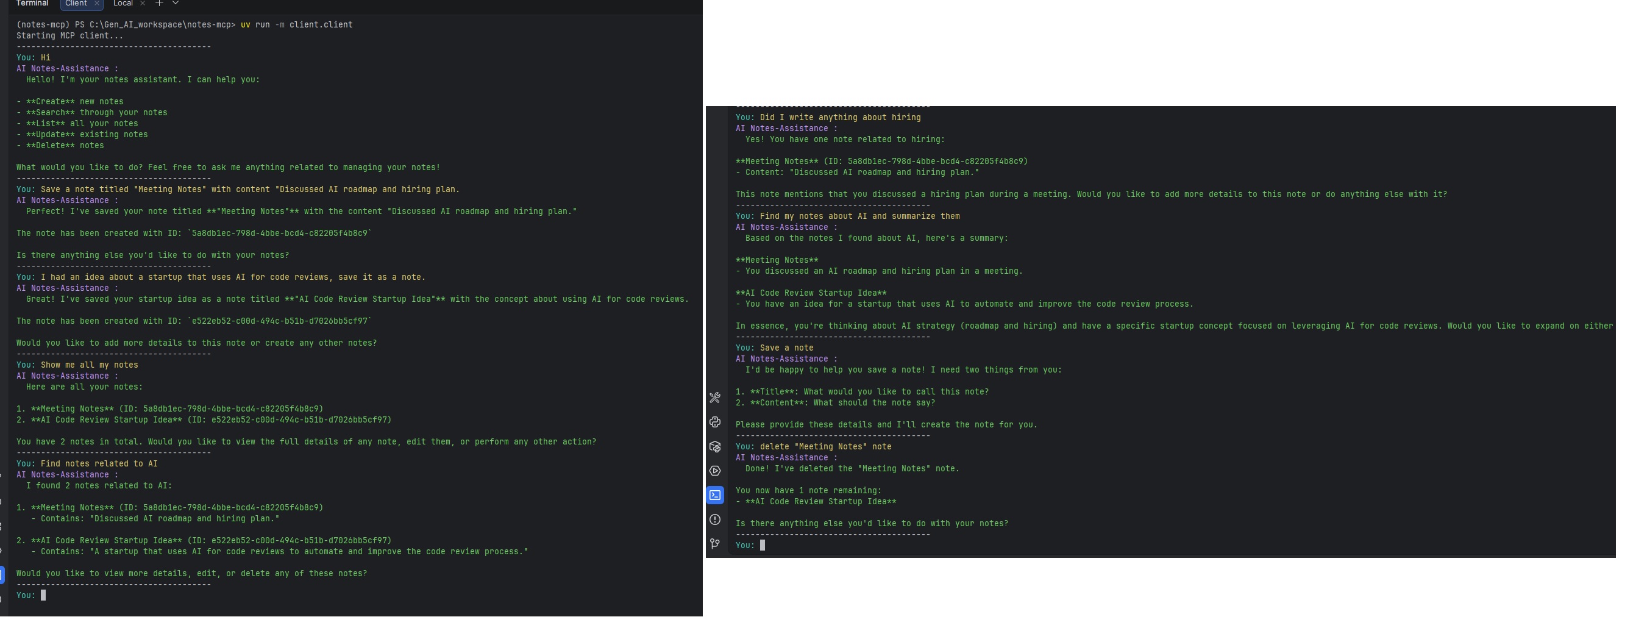
Task: Click the '**Delete** notes' line
Action: pyautogui.click(x=60, y=145)
